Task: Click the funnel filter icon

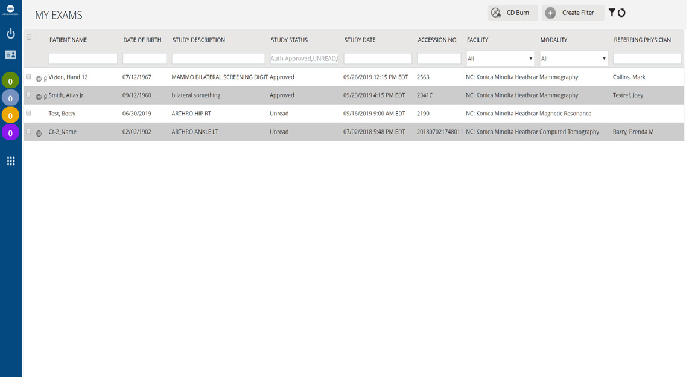Action: 612,12
